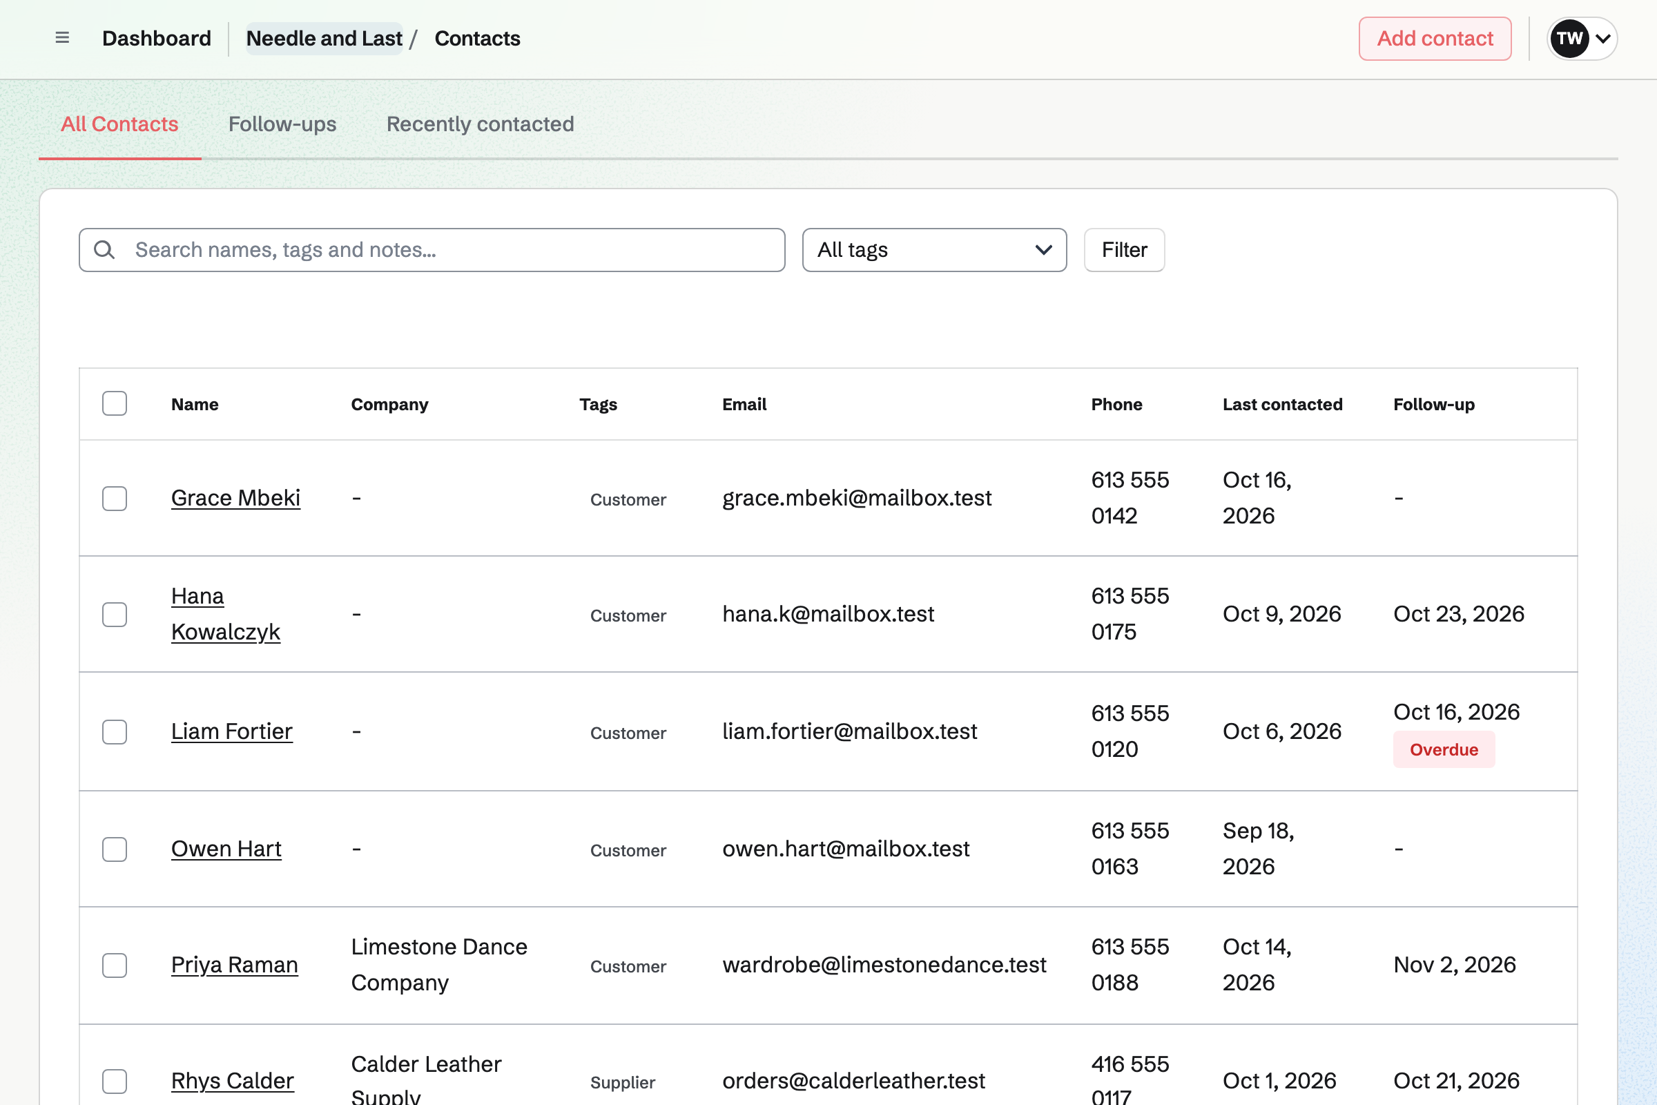Expand the account menu chevron
Viewport: 1657px width, 1105px height.
pyautogui.click(x=1602, y=38)
